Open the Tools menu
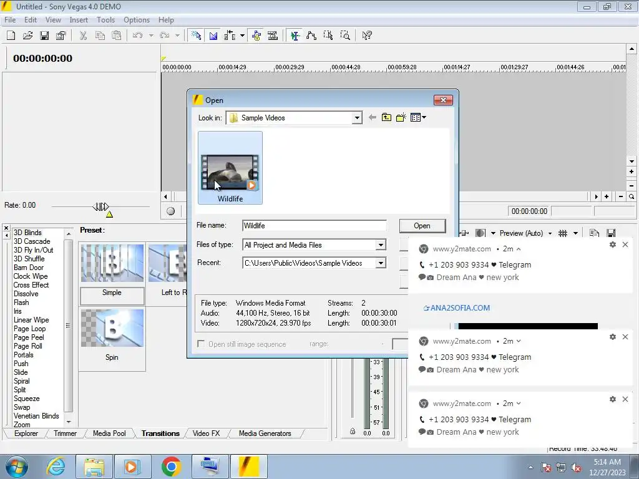Screen dimensions: 639x479 click(105, 19)
